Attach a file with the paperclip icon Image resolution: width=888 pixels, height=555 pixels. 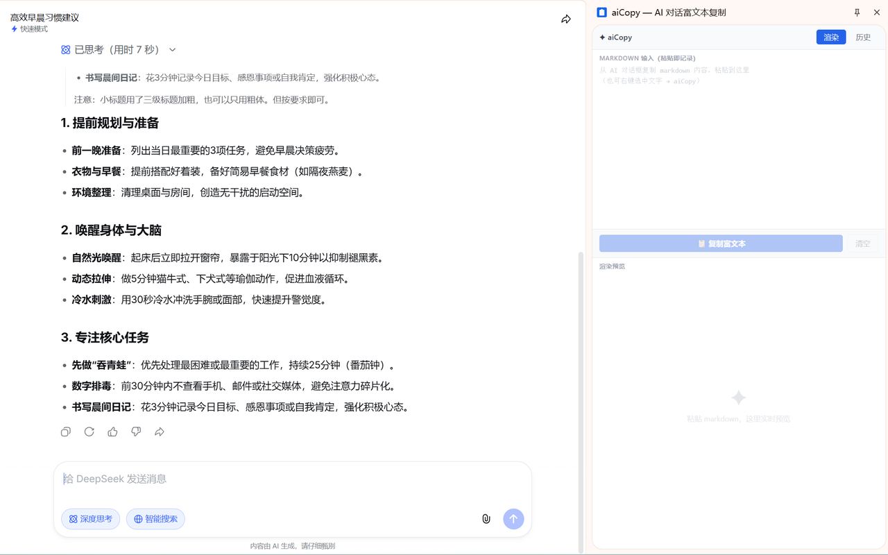point(485,518)
